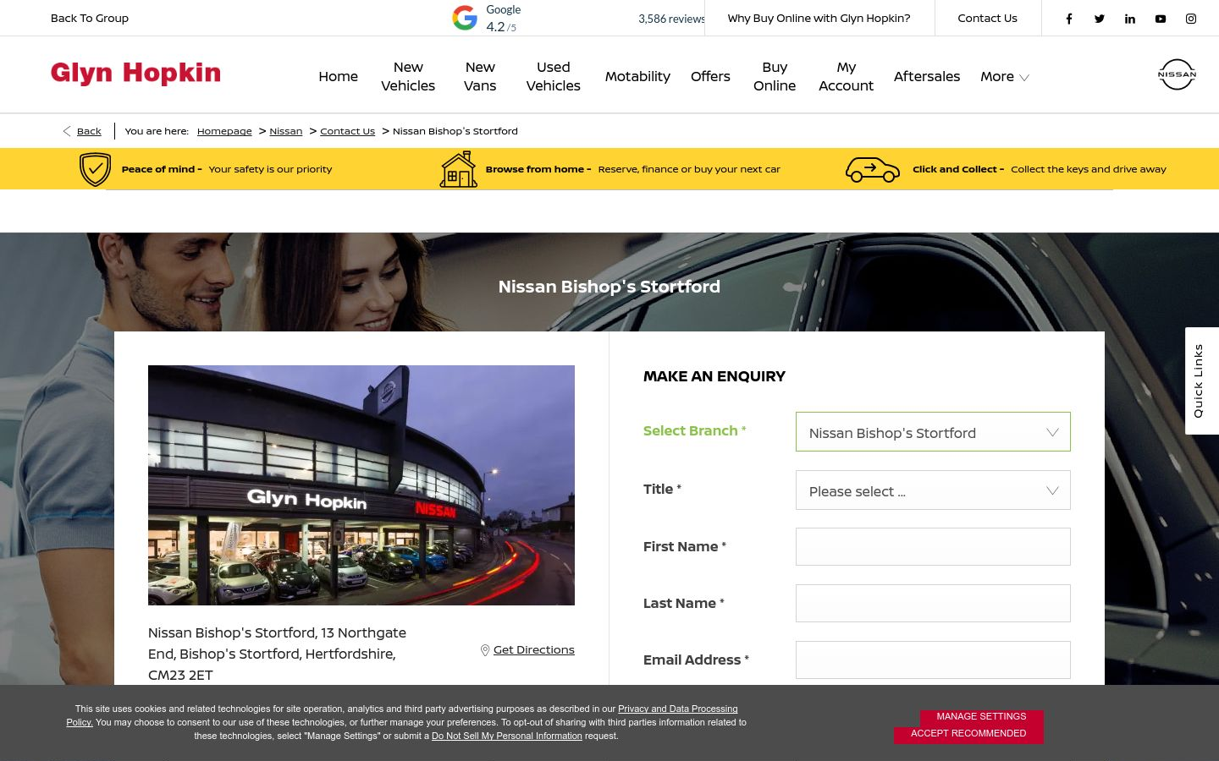Open the Motability menu item

[x=637, y=76]
